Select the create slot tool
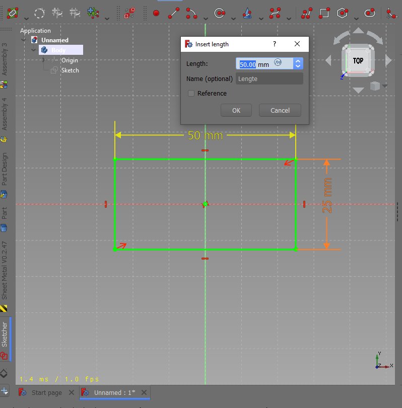Viewport: 402px width, 408px height. coord(370,13)
